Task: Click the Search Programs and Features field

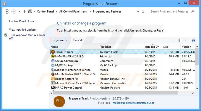Action: click(169, 11)
